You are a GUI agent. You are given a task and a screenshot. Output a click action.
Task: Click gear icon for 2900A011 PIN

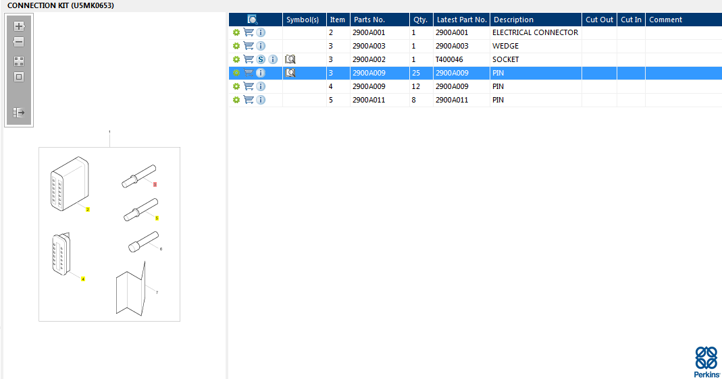point(236,100)
